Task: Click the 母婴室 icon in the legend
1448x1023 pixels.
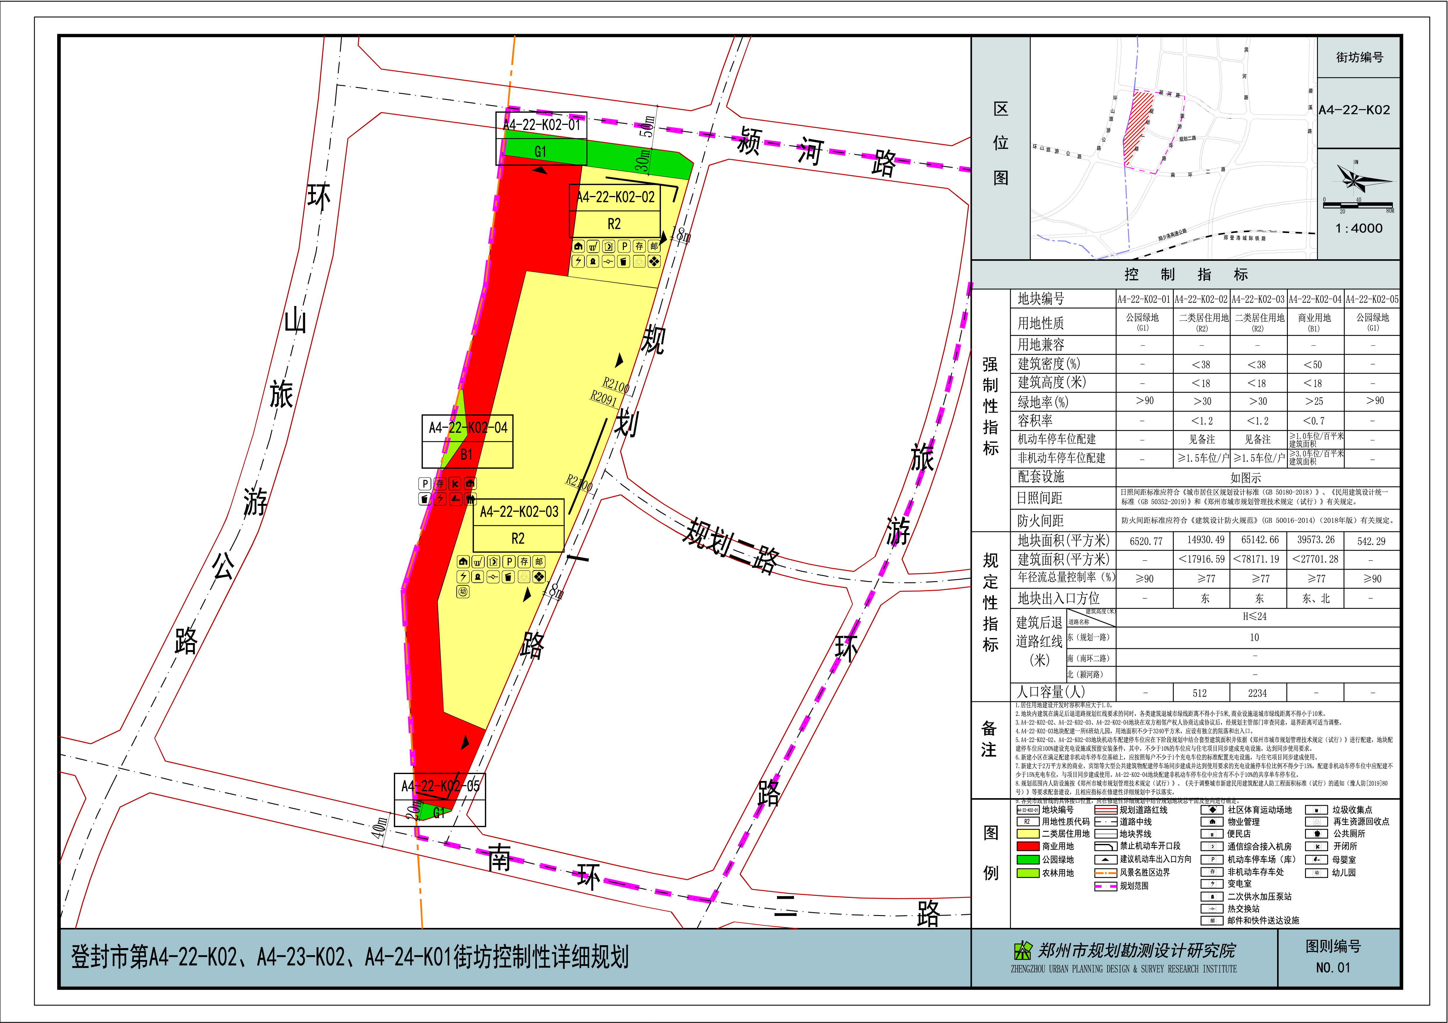Action: pos(1317,859)
